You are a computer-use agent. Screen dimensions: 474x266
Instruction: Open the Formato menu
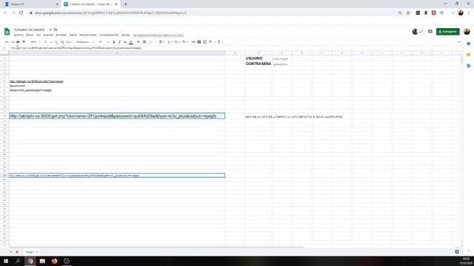61,35
